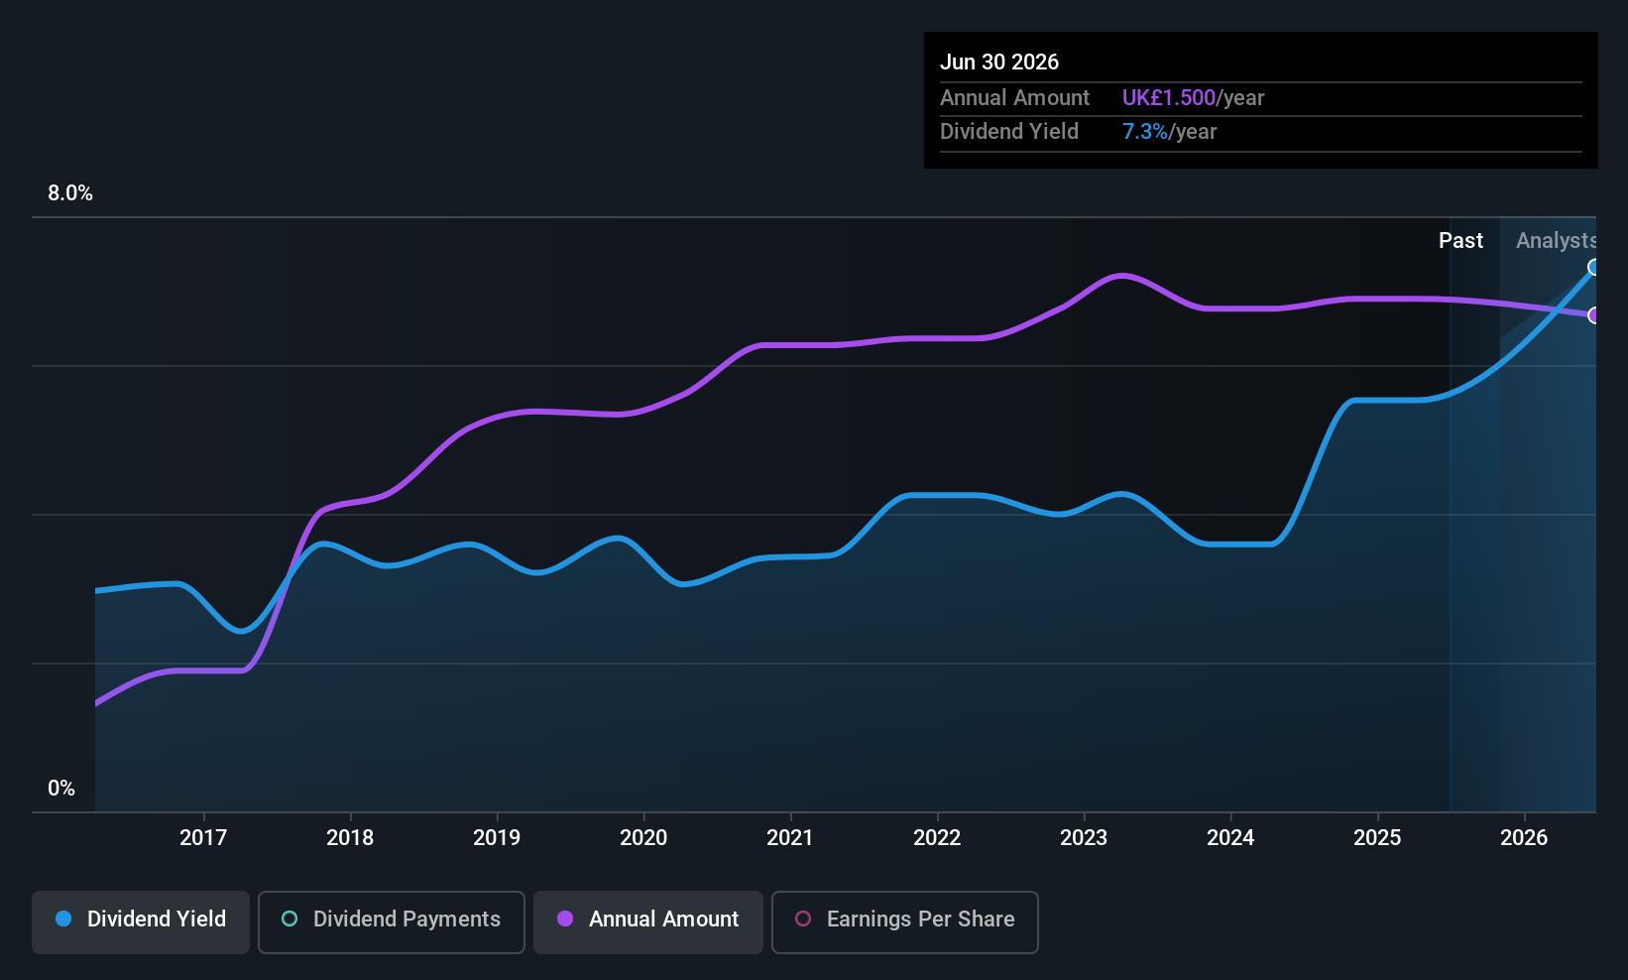Viewport: 1628px width, 980px height.
Task: Toggle the Annual Amount legend button
Action: click(x=647, y=921)
